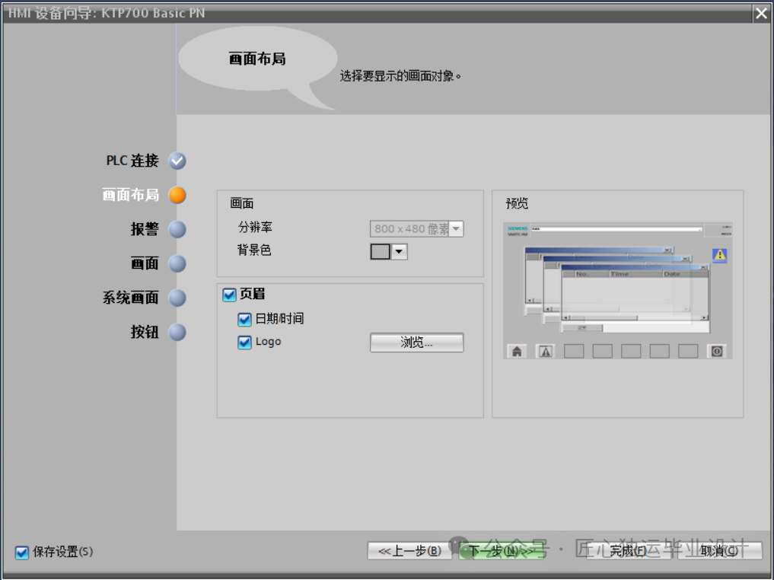Disable the Logo checkbox

[244, 342]
